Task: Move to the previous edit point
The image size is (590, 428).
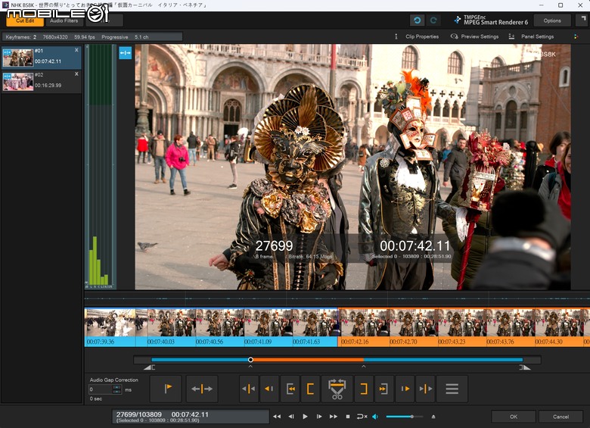Action: pyautogui.click(x=269, y=389)
